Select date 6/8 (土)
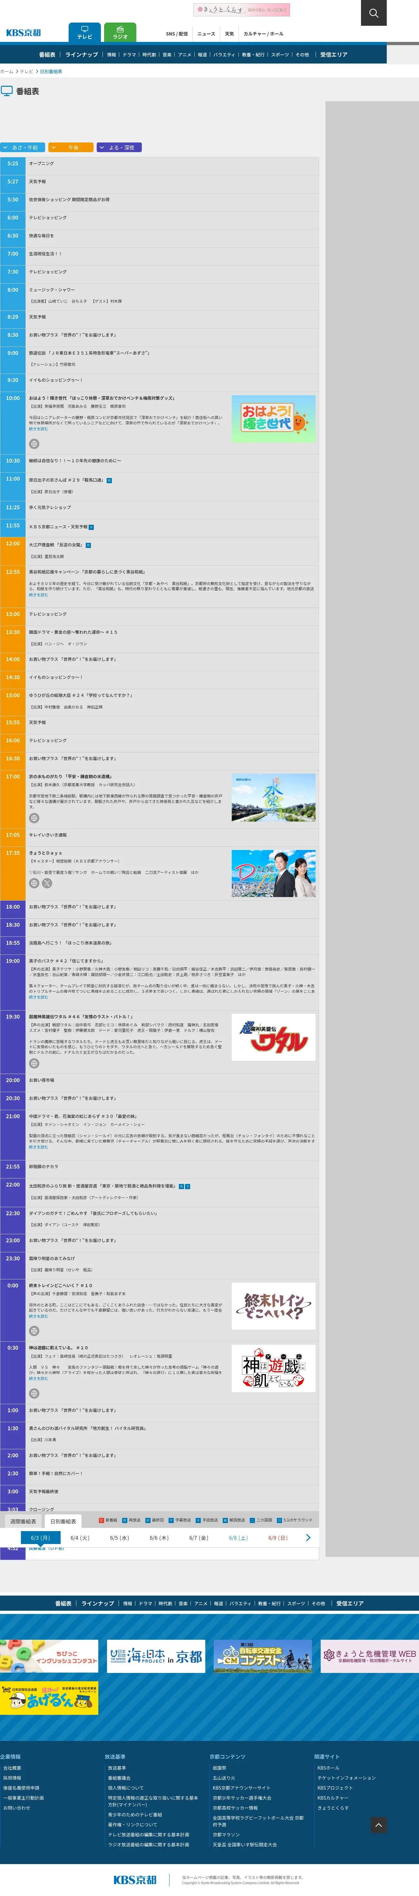 click(x=239, y=1538)
